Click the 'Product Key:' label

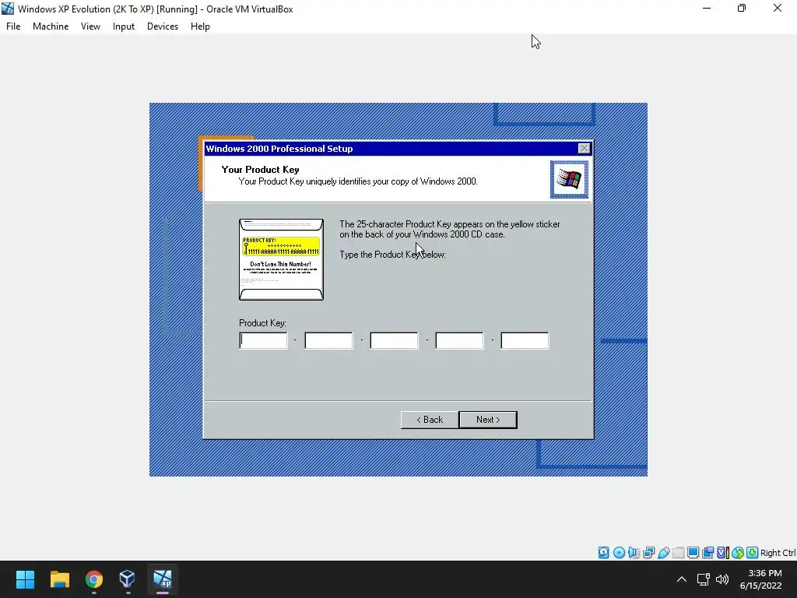262,323
